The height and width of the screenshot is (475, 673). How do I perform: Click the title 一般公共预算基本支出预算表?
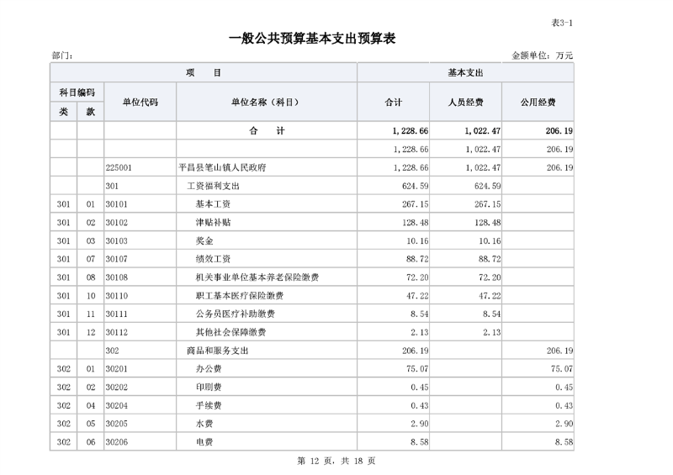312,39
